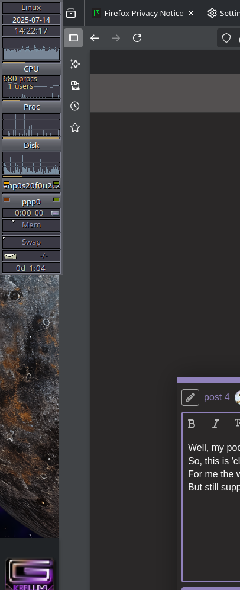Reload the current page
The image size is (240, 590).
[137, 38]
